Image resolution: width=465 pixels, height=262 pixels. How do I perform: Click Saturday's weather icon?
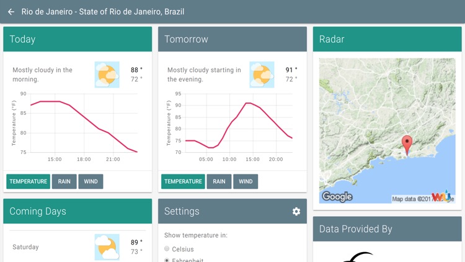107,247
